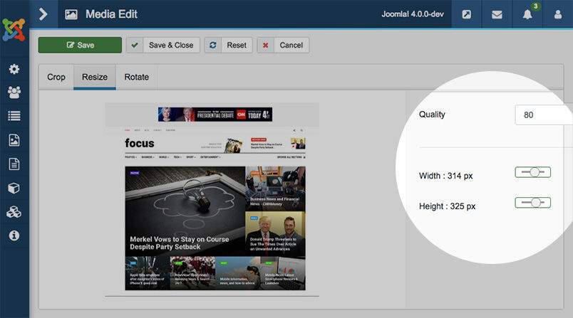This screenshot has height=318, width=573.
Task: Open the messages envelope icon
Action: pos(497,14)
